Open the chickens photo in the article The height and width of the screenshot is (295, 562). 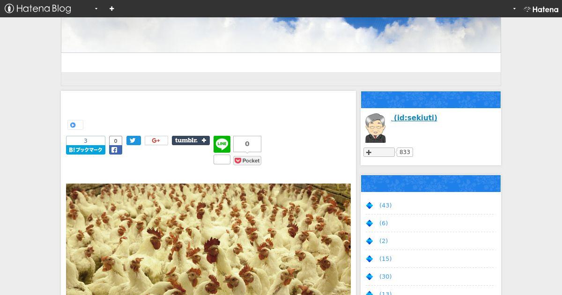pos(208,239)
